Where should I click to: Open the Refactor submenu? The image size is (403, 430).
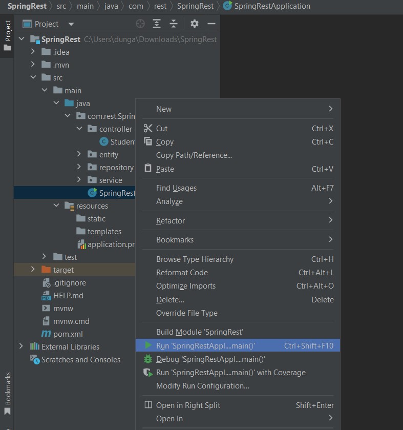[238, 220]
